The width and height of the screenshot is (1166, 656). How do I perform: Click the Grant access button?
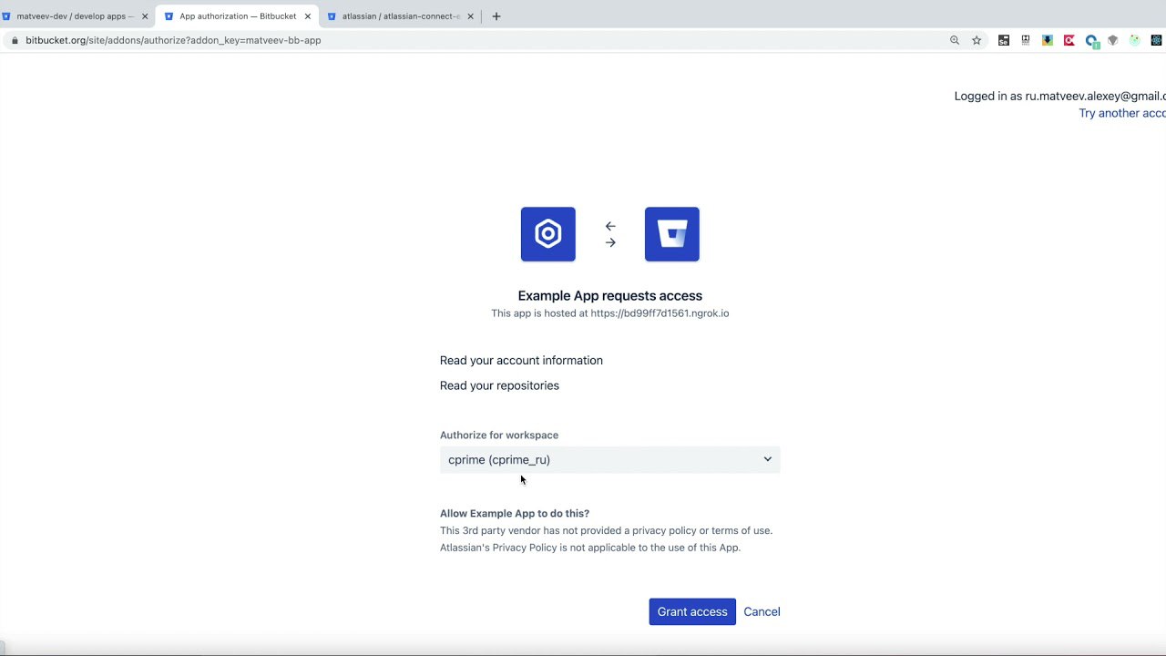[x=692, y=611]
